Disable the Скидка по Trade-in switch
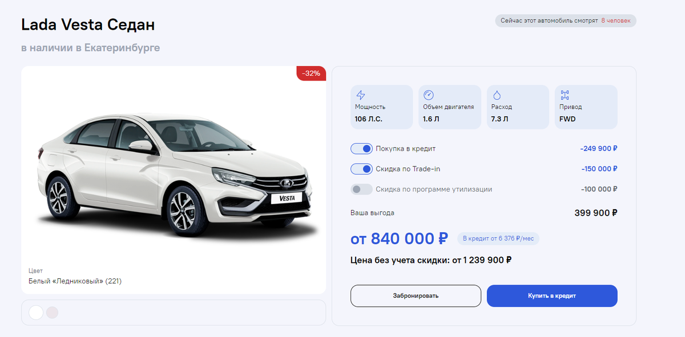This screenshot has width=685, height=337. coord(361,169)
